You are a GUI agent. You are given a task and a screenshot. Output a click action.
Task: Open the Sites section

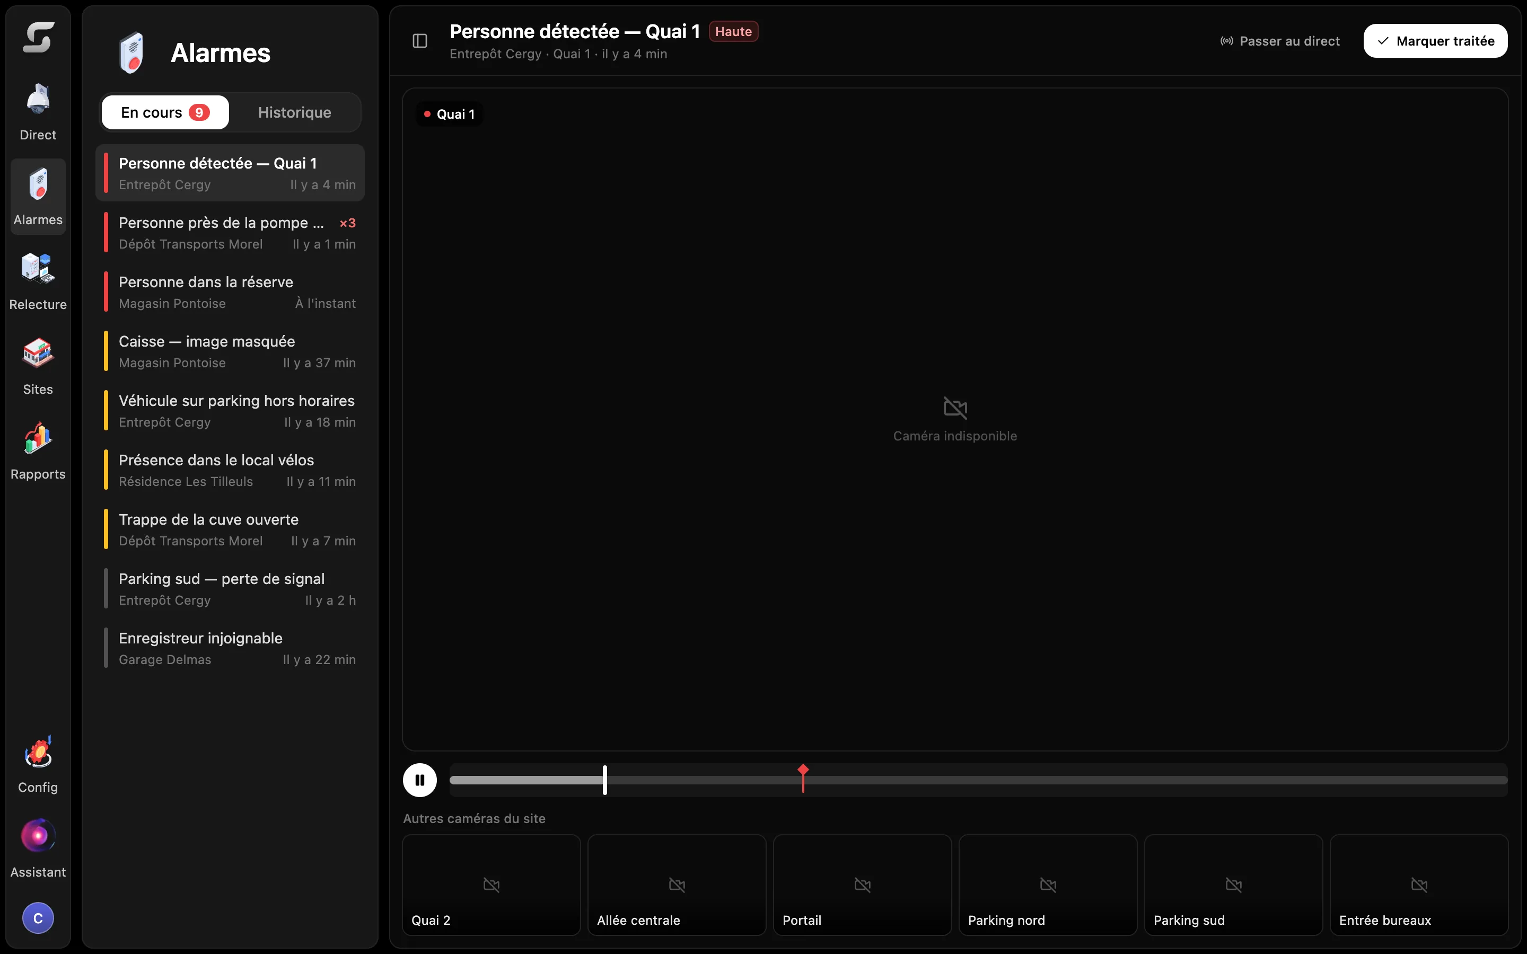click(38, 366)
